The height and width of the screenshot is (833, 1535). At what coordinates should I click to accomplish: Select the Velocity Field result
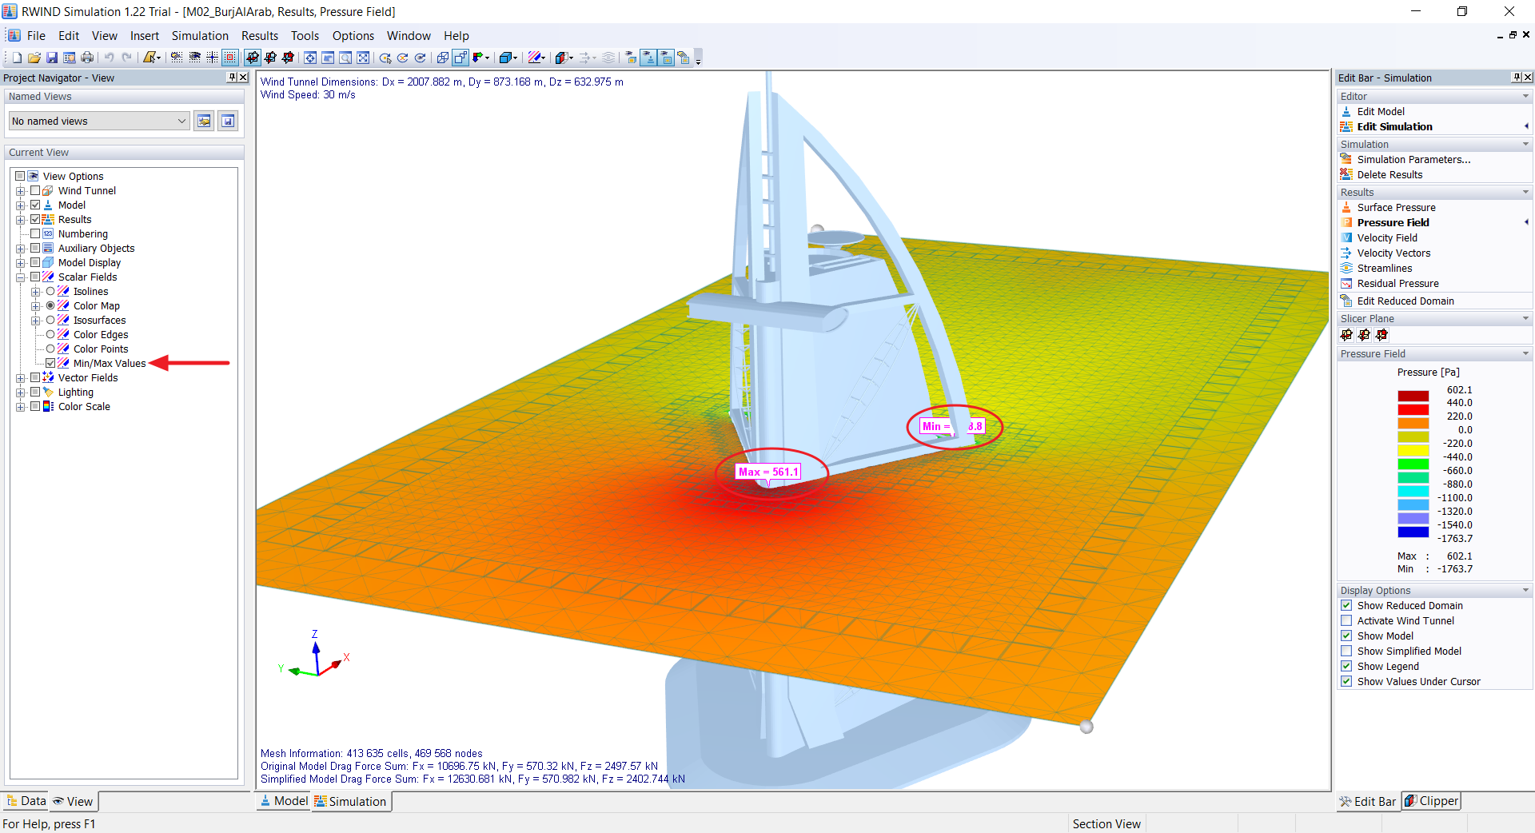1387,237
